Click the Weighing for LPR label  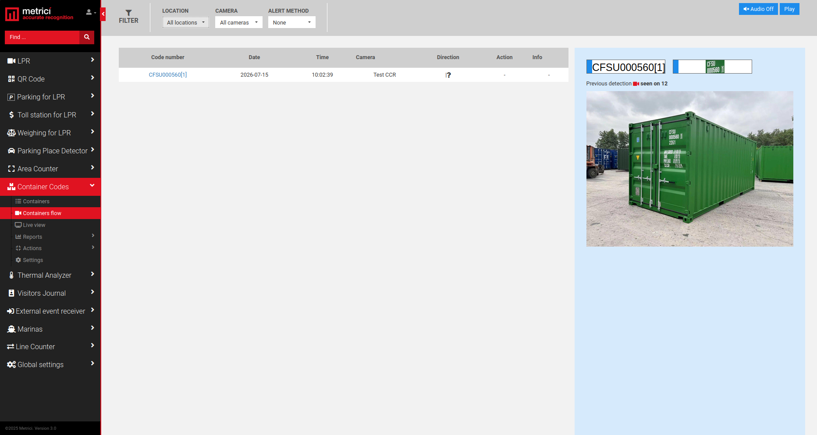coord(44,133)
